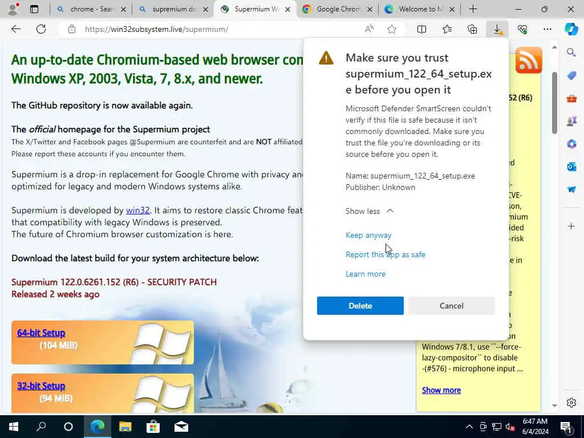This screenshot has height=438, width=584.
Task: Open Browser essentials heart icon
Action: pos(522,29)
